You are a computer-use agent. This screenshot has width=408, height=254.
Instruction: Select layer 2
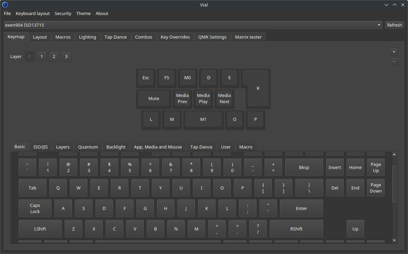pos(54,56)
